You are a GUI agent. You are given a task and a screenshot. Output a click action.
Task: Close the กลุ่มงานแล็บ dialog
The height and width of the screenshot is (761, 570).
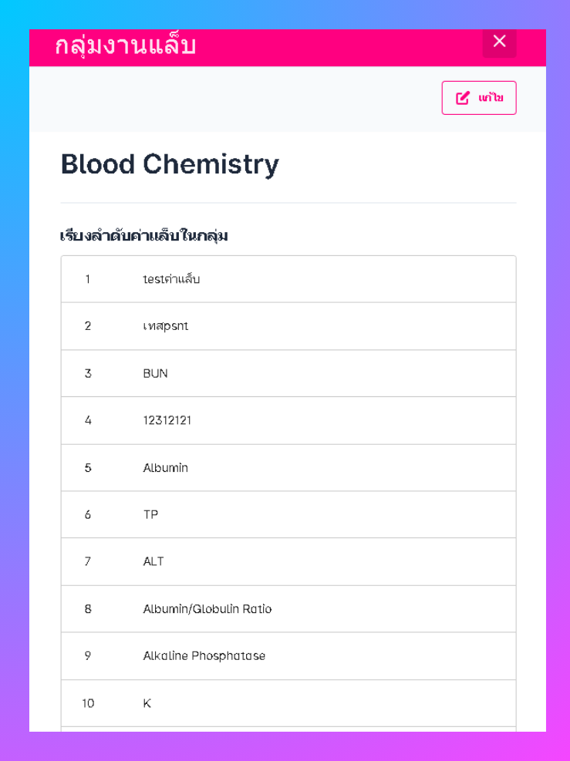pos(499,42)
